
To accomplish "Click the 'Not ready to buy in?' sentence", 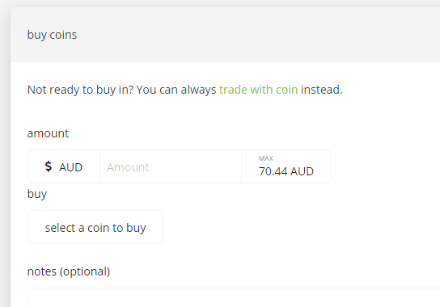I will (x=81, y=90).
